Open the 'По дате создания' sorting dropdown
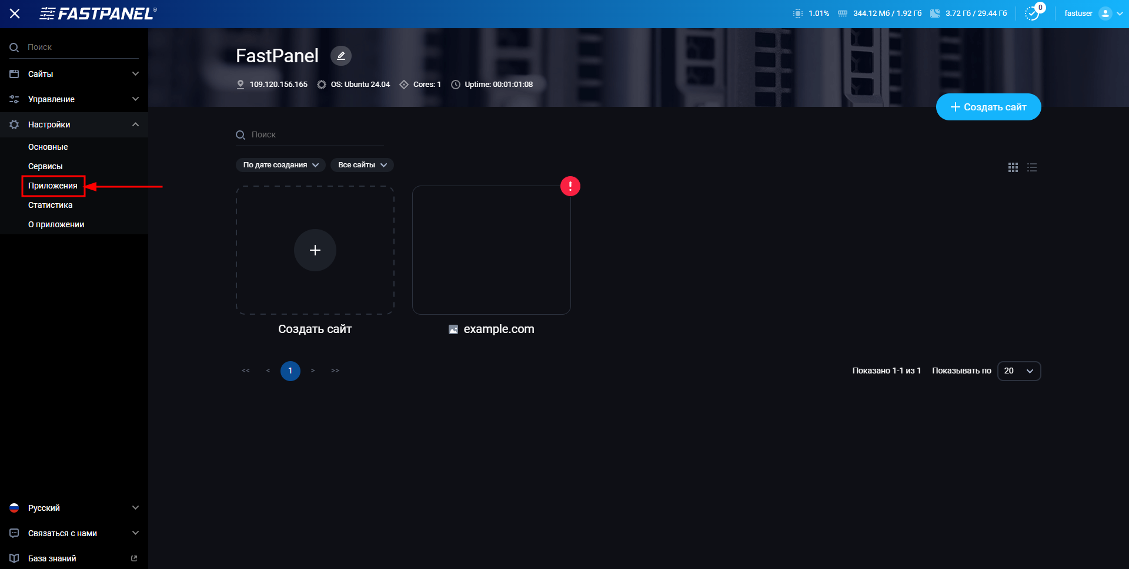Viewport: 1129px width, 569px height. pos(280,165)
